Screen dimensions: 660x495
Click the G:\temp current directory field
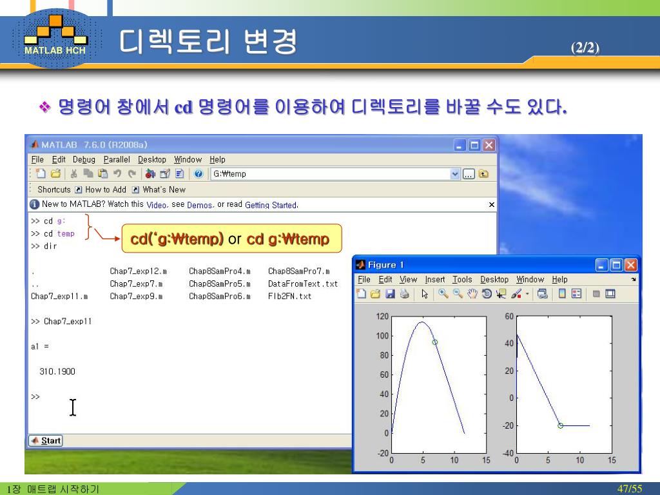(331, 174)
